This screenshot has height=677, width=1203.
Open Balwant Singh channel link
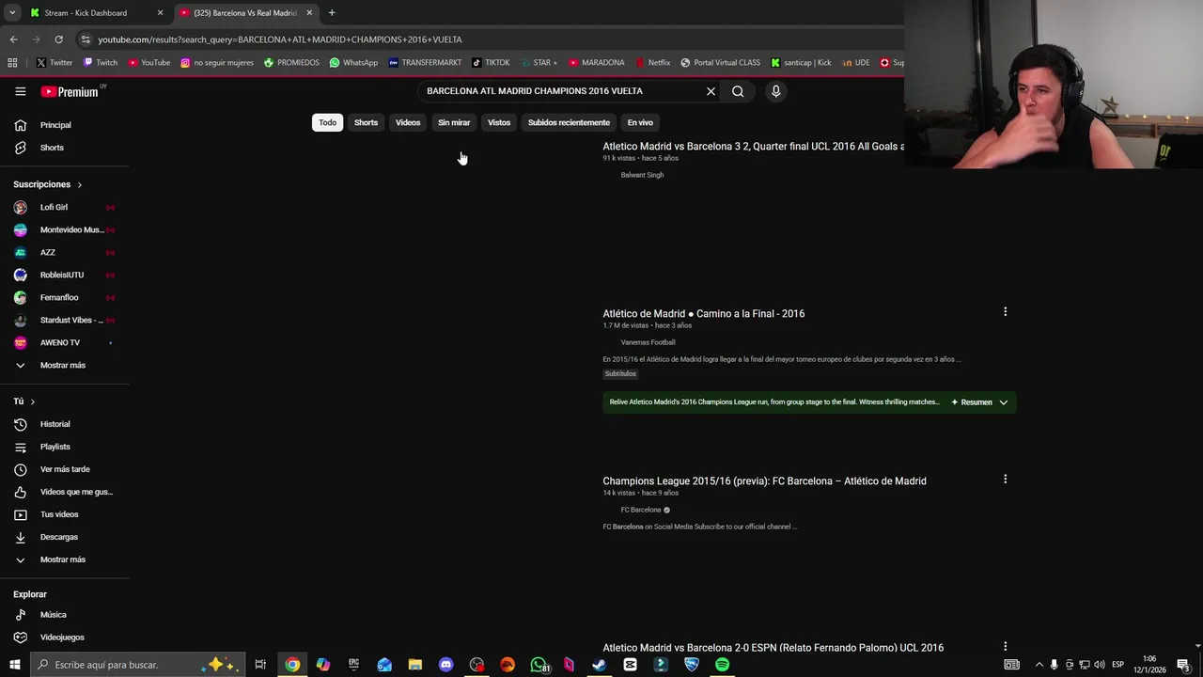point(642,175)
